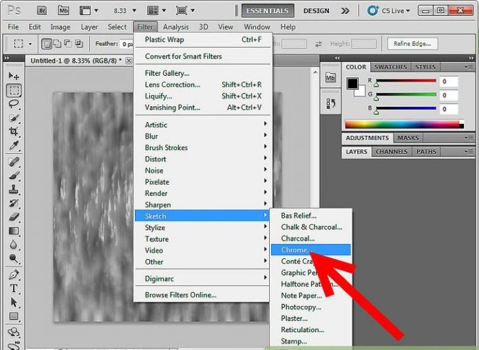The width and height of the screenshot is (479, 350).
Task: Choose Chrome from the Sketch submenu
Action: [310, 249]
